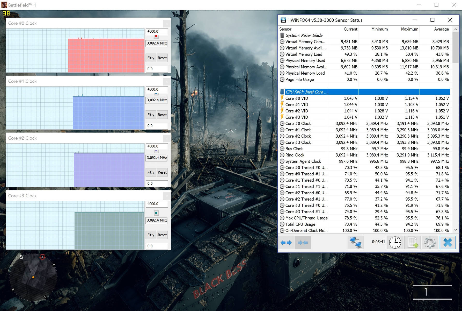Click the Core #2 VID lightning icon
462x311 pixels.
282,111
